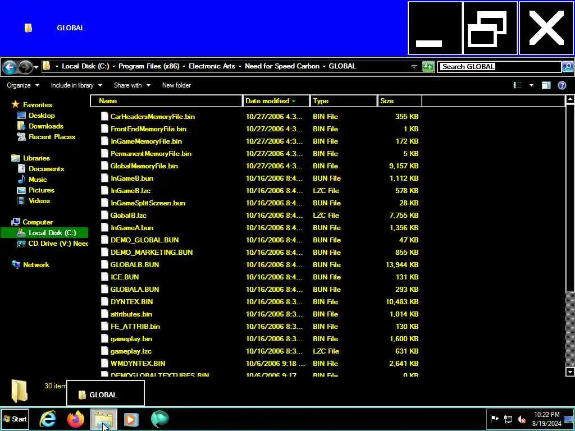The height and width of the screenshot is (431, 575).
Task: Toggle the preview pane icon
Action: [546, 85]
